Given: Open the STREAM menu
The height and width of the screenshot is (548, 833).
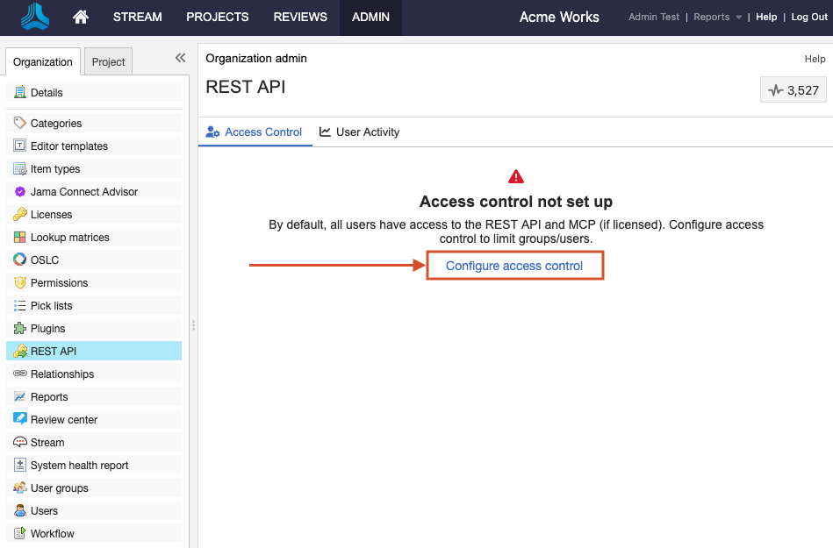Looking at the screenshot, I should 138,17.
